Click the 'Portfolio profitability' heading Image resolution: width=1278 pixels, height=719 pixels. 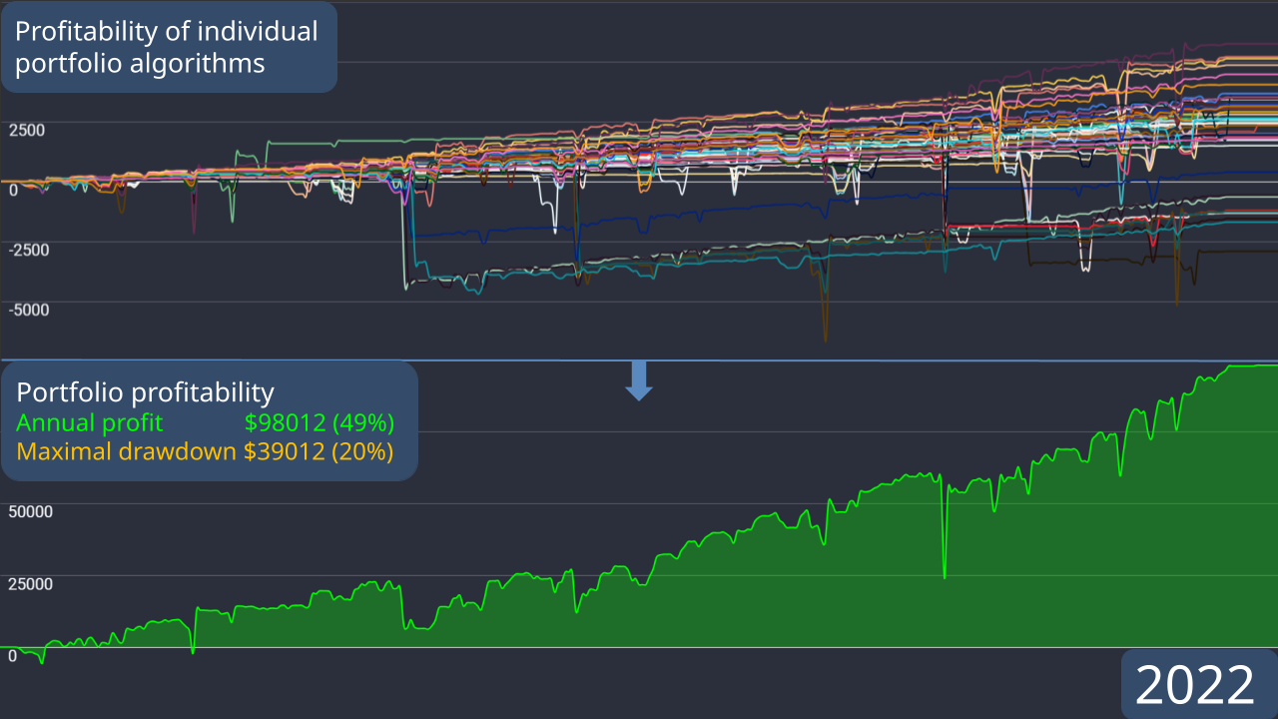tap(146, 391)
